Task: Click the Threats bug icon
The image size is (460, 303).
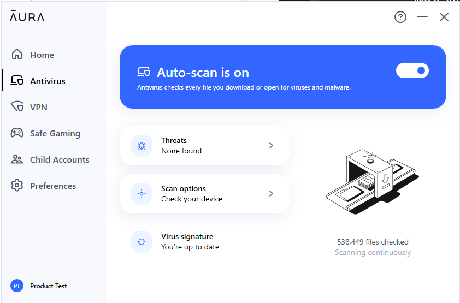Action: click(x=141, y=146)
